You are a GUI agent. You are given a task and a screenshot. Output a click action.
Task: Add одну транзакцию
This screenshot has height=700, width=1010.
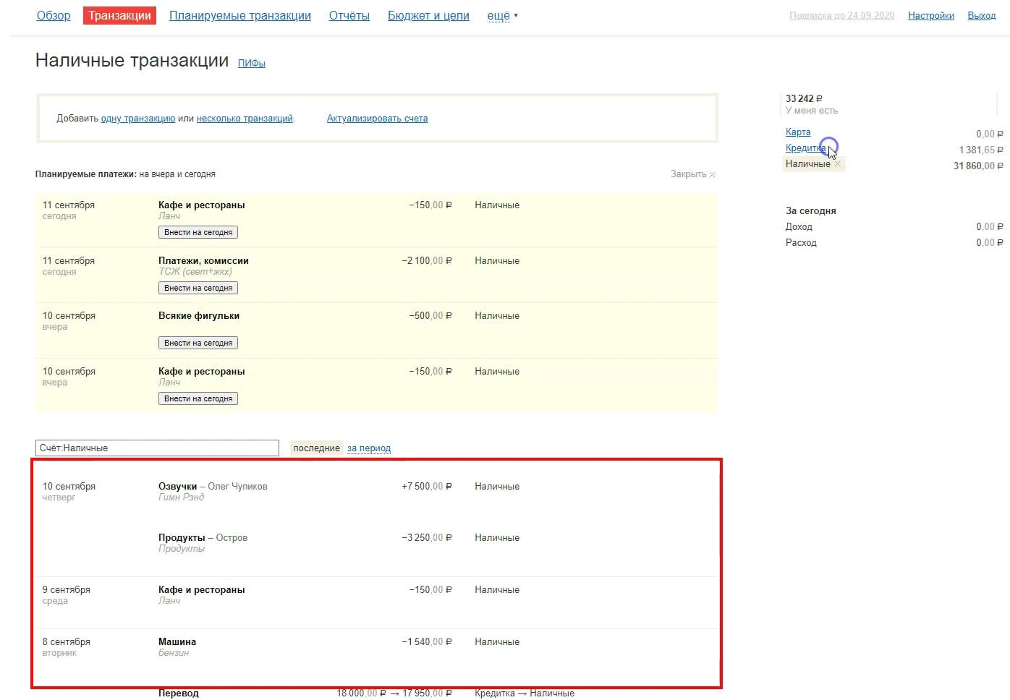[x=138, y=118]
